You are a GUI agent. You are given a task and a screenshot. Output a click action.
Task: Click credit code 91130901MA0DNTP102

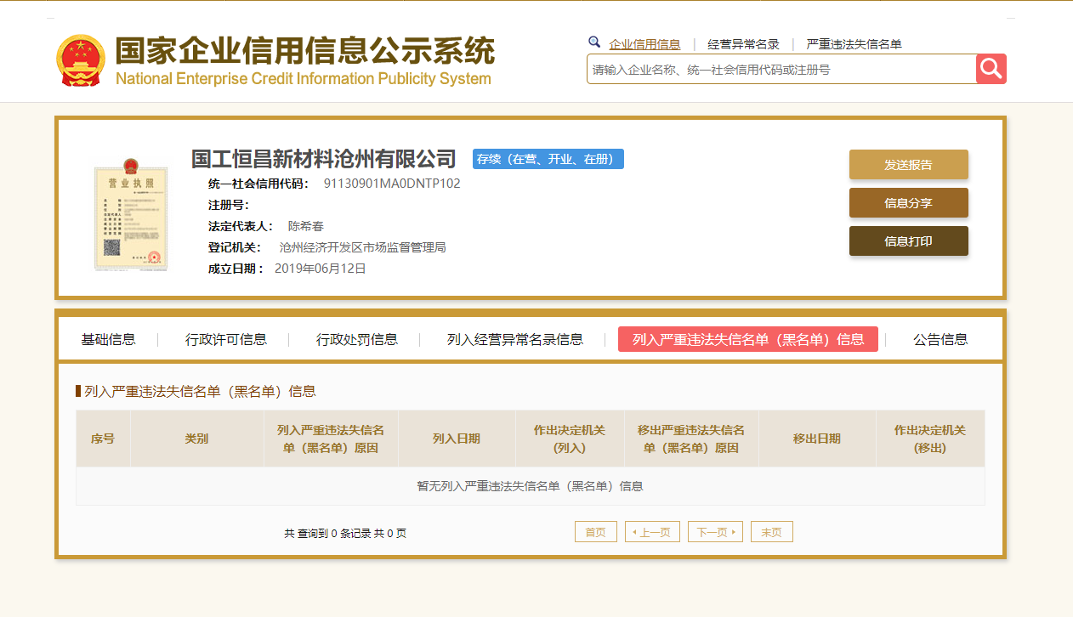(x=392, y=184)
